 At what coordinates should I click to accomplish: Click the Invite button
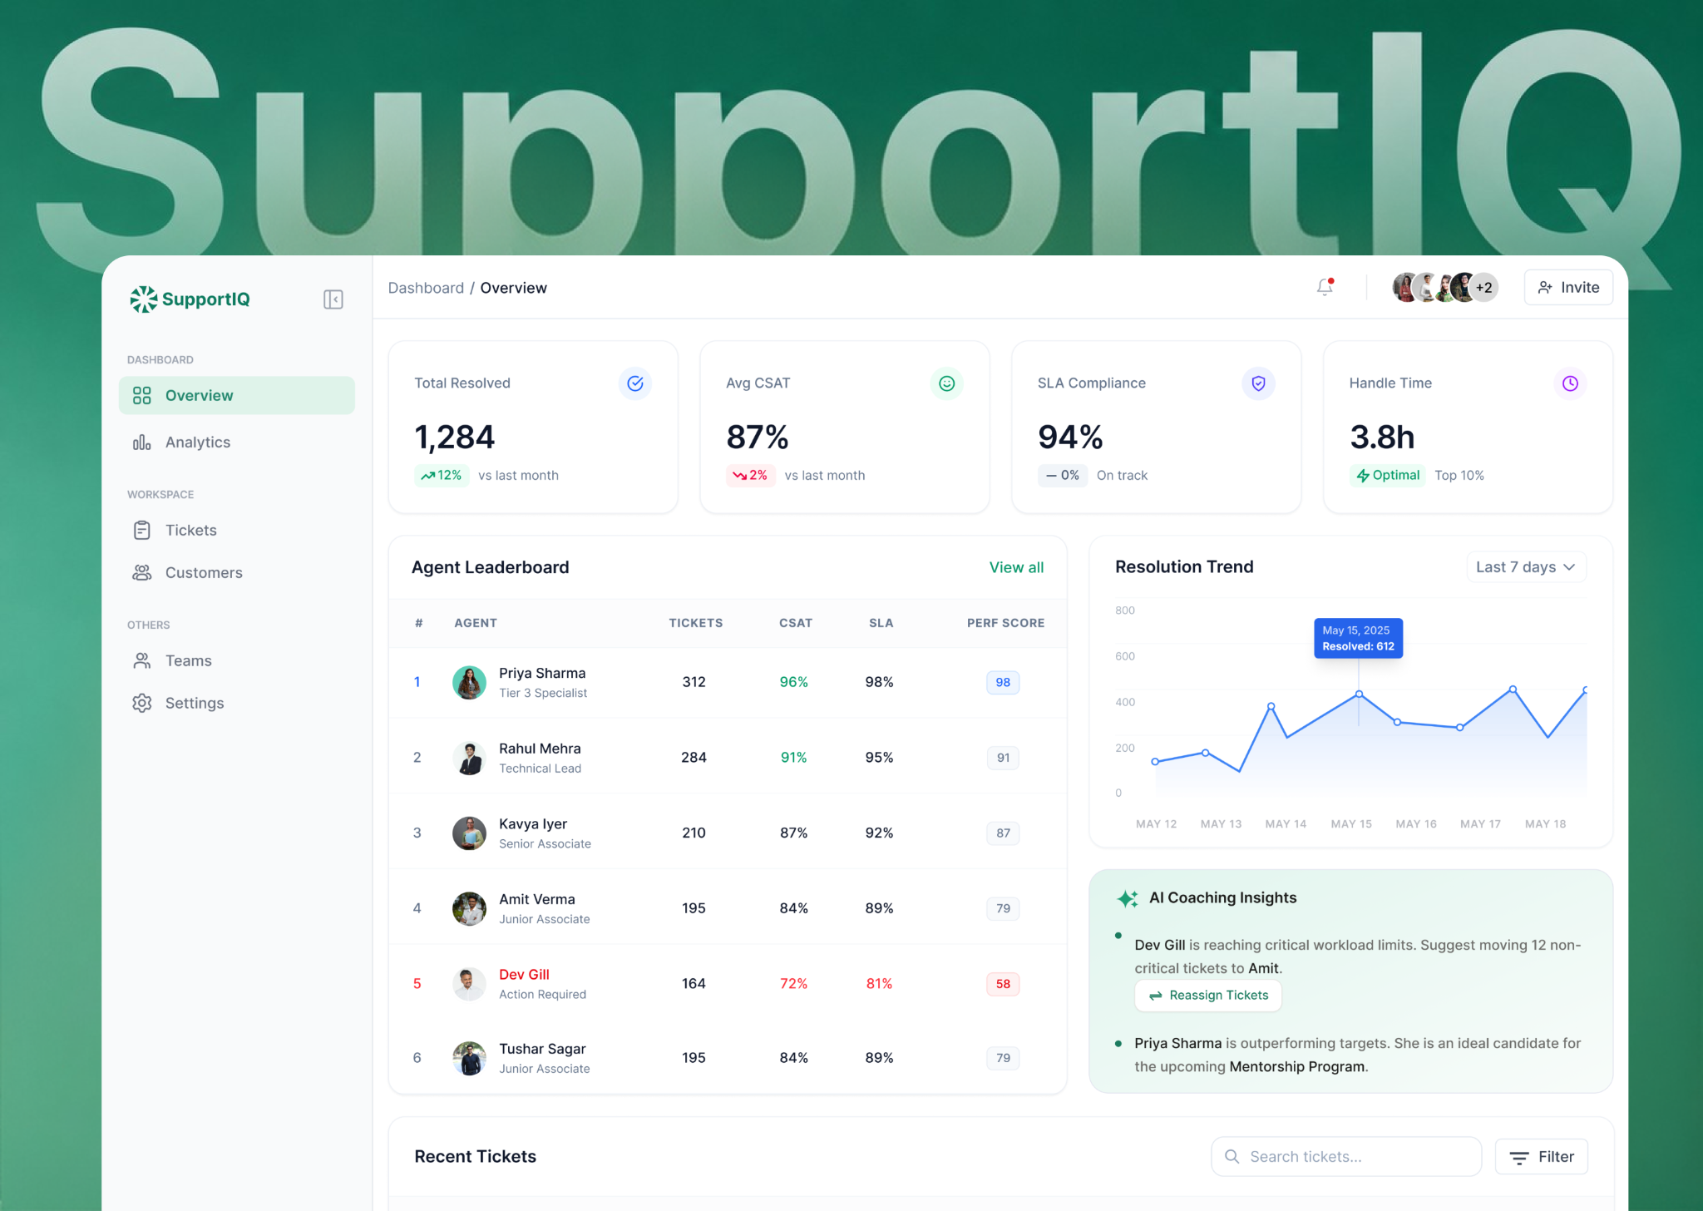pos(1568,287)
